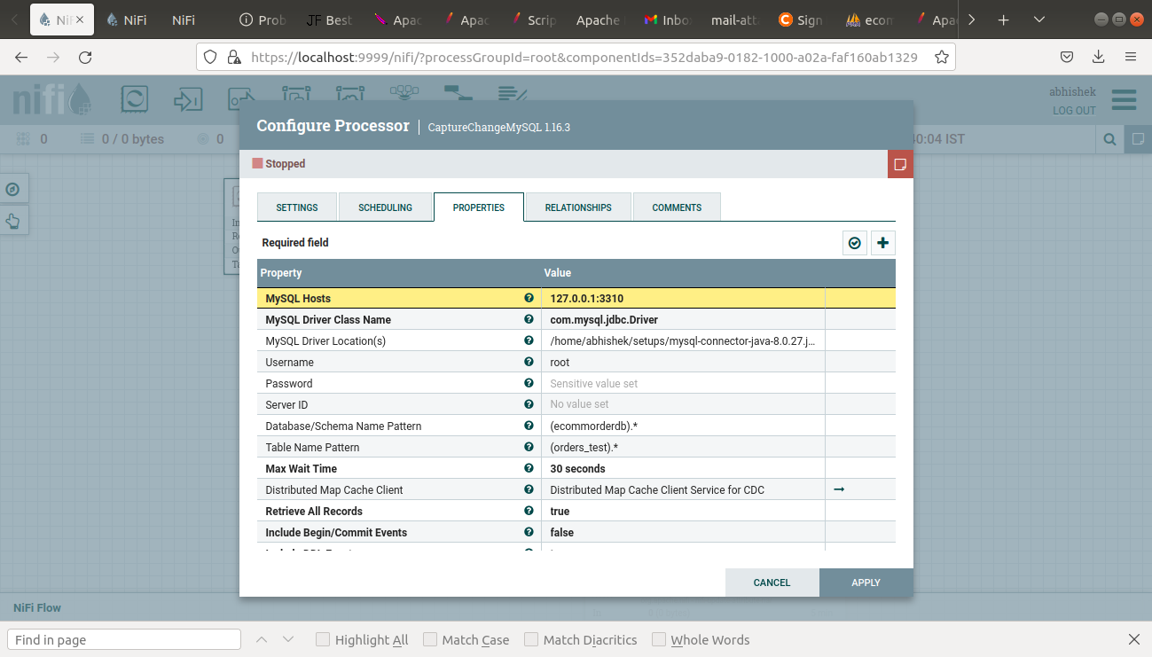Select the Processor icon in the components toolbar
The height and width of the screenshot is (657, 1152).
pos(134,96)
